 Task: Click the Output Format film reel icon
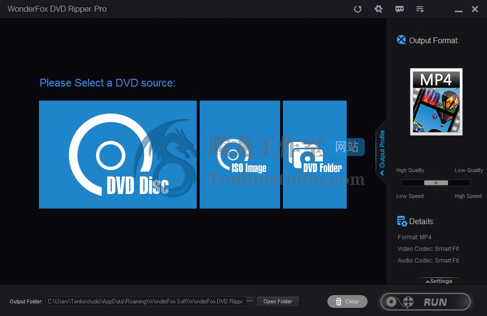tap(401, 40)
